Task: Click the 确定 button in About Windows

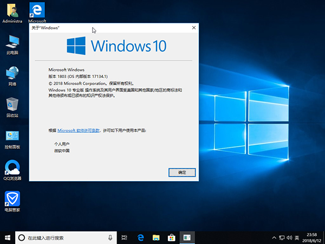Action: coord(182,172)
